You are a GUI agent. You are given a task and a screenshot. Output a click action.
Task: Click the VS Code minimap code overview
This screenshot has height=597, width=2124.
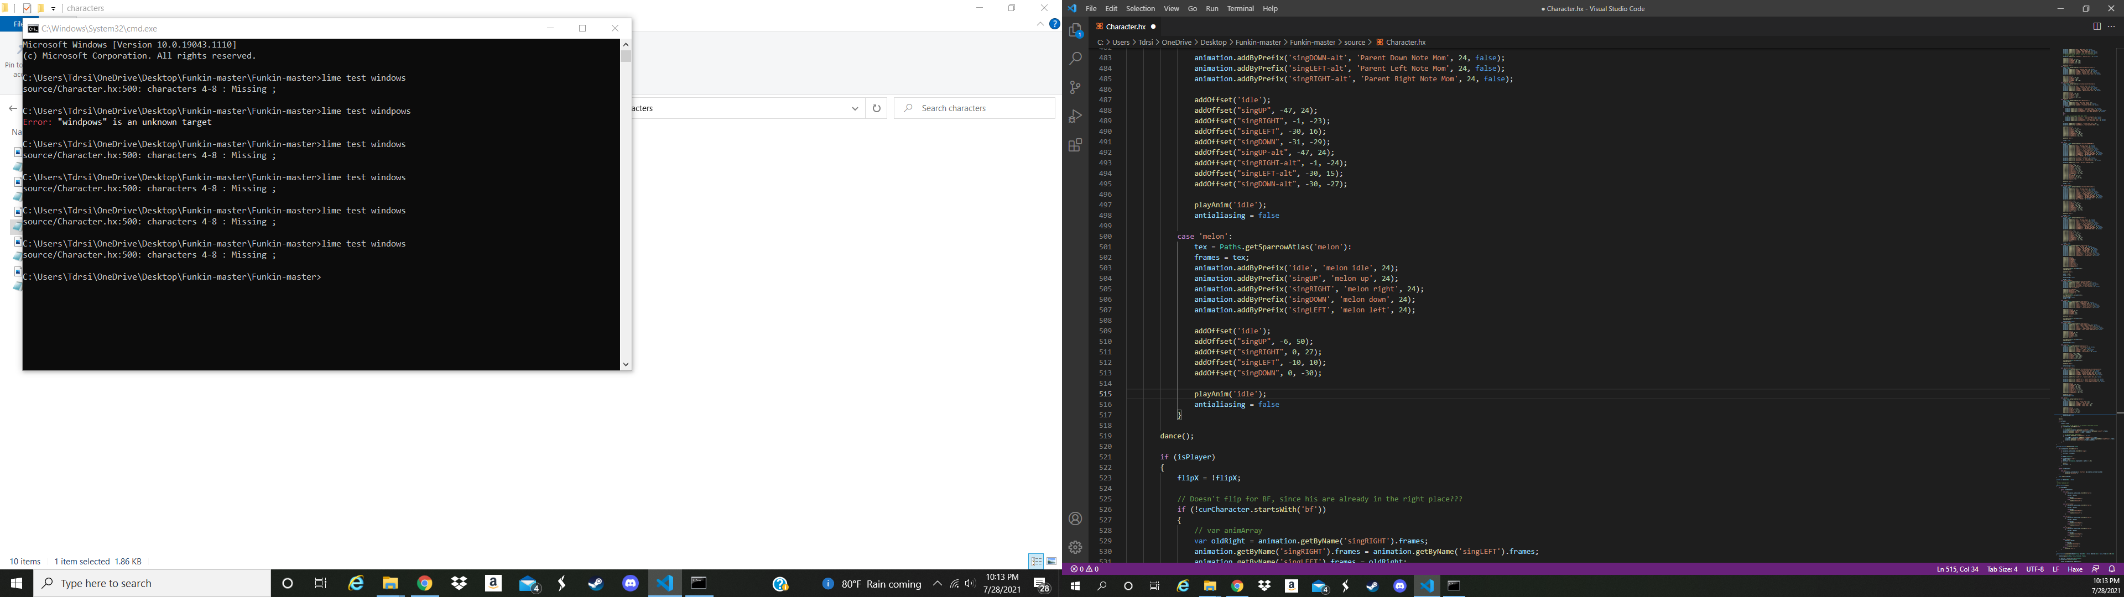pyautogui.click(x=2086, y=305)
